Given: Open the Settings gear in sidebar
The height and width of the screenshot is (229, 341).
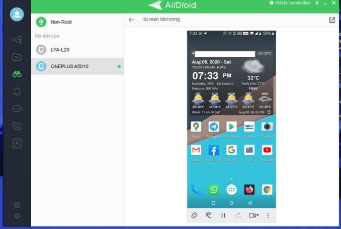Looking at the screenshot, I should pyautogui.click(x=17, y=216).
